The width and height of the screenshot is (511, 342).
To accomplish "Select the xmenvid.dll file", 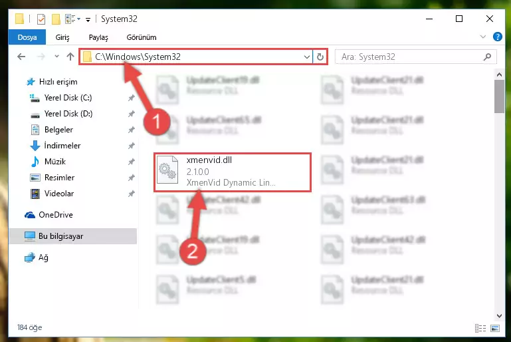I will [233, 172].
